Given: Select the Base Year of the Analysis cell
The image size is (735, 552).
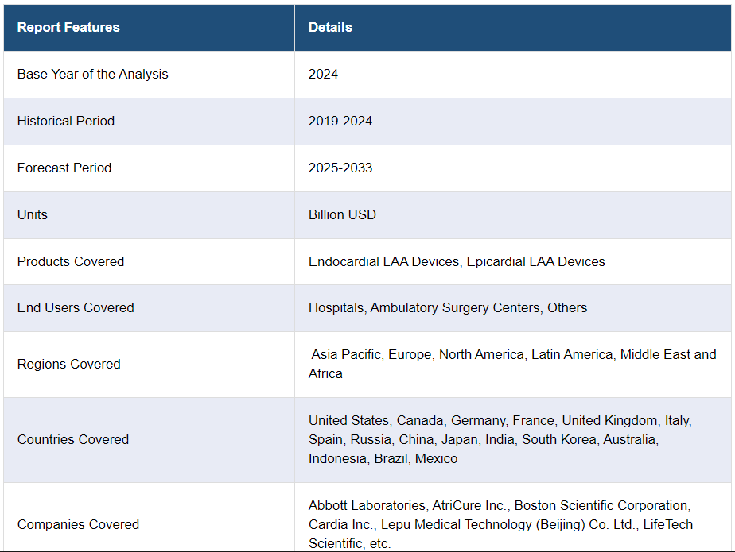Looking at the screenshot, I should point(93,74).
